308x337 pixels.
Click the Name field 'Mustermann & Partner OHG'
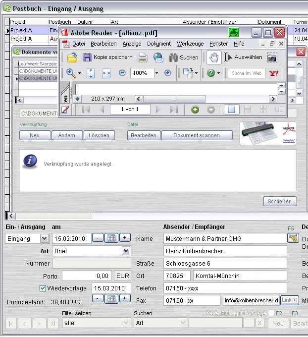[225, 238]
